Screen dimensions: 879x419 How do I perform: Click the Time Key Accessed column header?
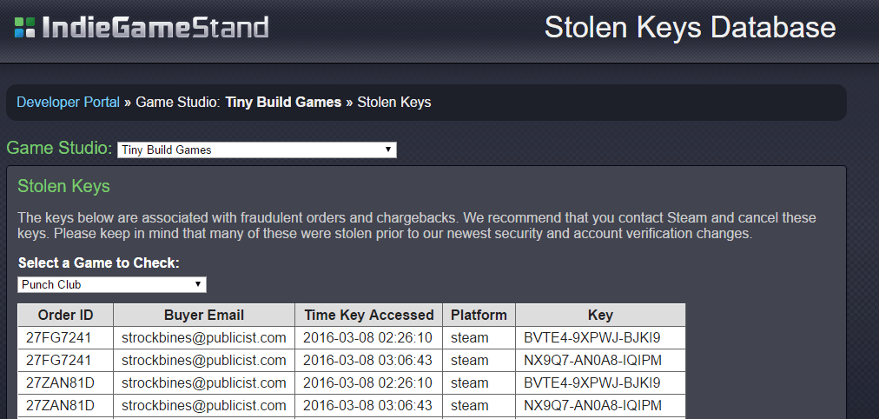pyautogui.click(x=369, y=316)
